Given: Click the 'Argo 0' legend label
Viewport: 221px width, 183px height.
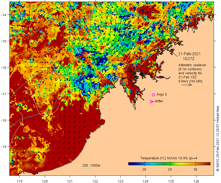Looking at the screenshot, I should tap(162, 94).
